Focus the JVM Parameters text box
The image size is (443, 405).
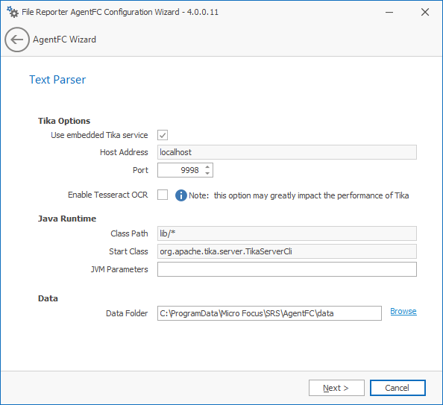(287, 269)
